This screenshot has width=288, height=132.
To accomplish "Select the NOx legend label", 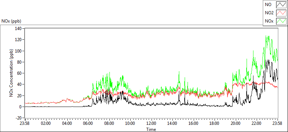I will pyautogui.click(x=269, y=21).
